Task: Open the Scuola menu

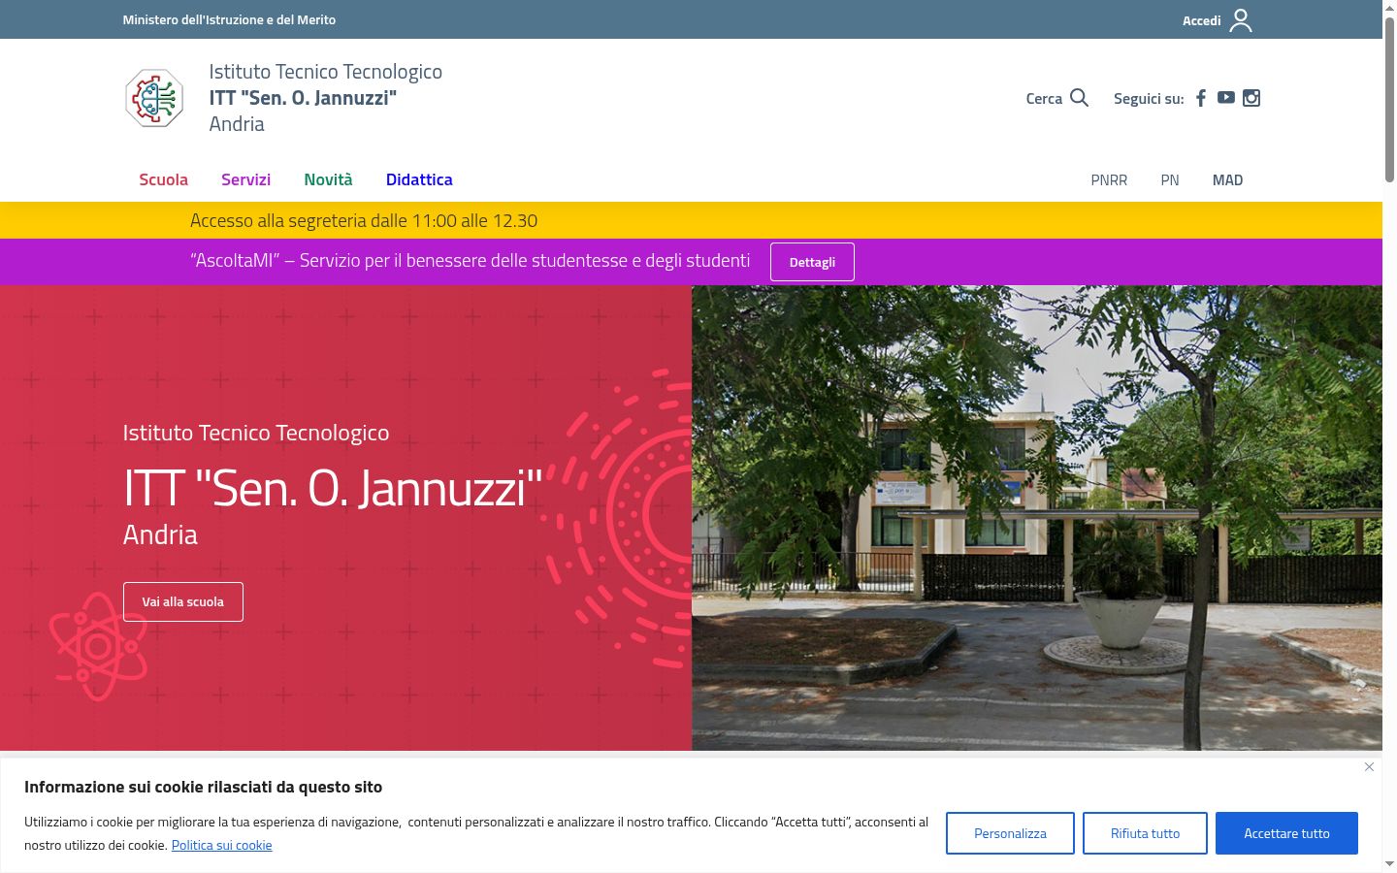Action: tap(163, 179)
